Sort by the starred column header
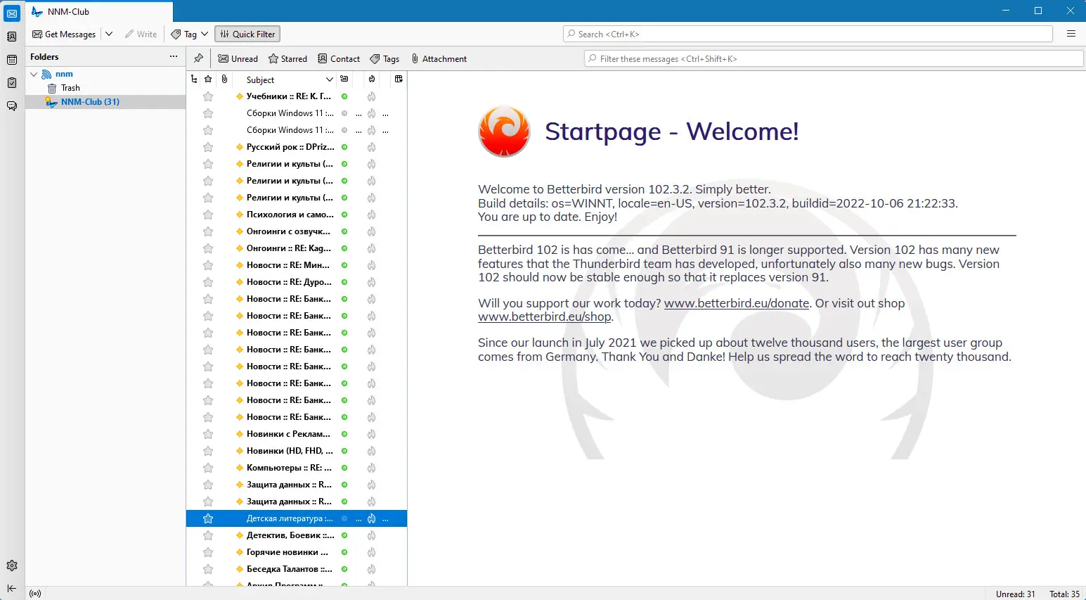This screenshot has height=600, width=1086. pos(208,79)
